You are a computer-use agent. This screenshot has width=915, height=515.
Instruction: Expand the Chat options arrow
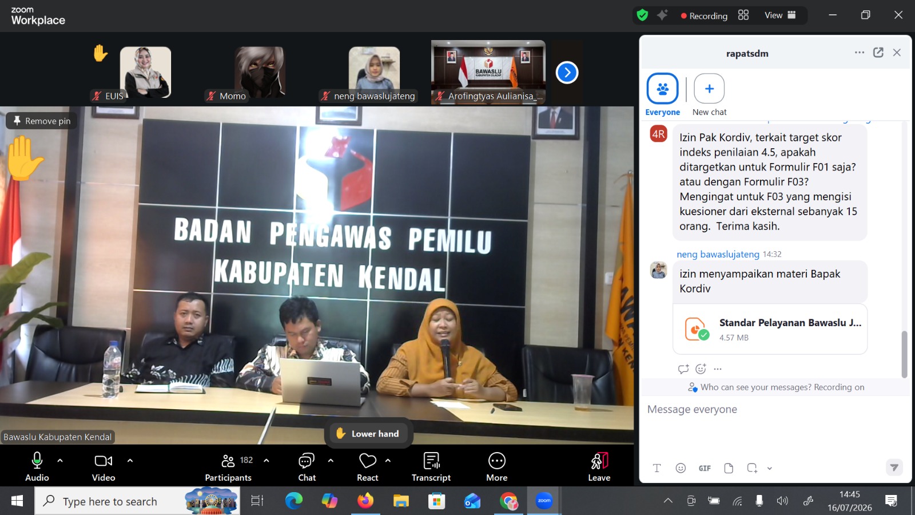[x=331, y=461]
